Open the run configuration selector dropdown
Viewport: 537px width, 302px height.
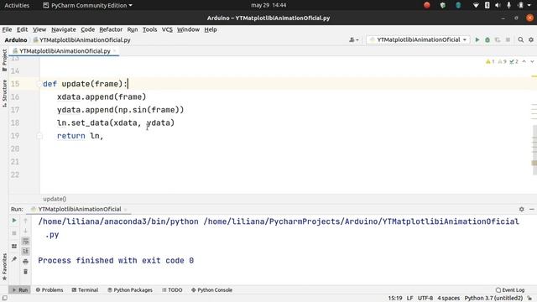418,39
